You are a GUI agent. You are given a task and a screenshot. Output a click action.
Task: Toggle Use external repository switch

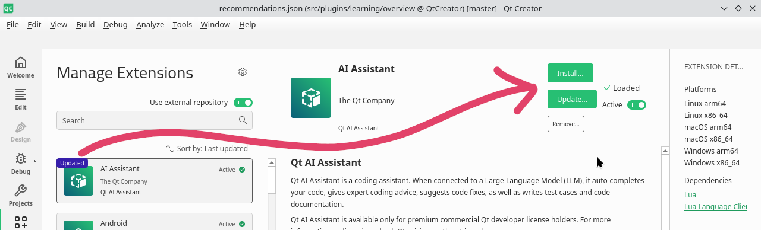pyautogui.click(x=243, y=102)
